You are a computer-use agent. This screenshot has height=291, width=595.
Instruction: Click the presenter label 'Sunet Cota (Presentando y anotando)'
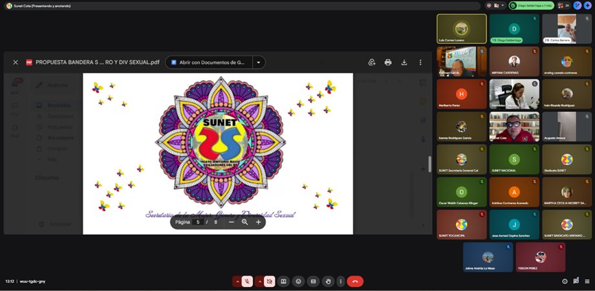[x=42, y=6]
